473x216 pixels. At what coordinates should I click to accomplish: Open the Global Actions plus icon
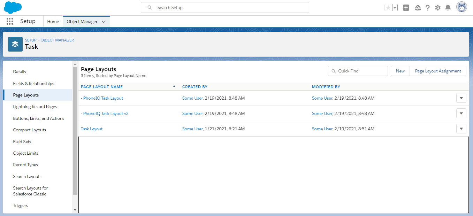click(406, 8)
